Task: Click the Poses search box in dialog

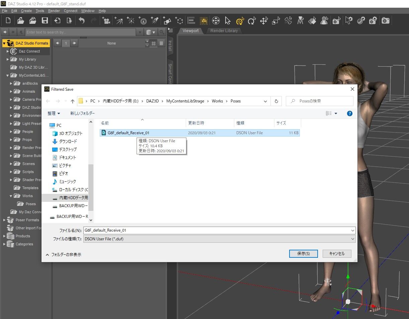Action: 320,101
